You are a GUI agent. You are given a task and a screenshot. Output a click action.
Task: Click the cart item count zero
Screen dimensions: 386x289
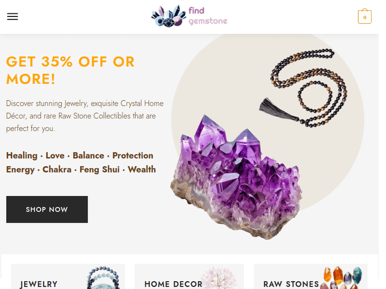[x=364, y=17]
